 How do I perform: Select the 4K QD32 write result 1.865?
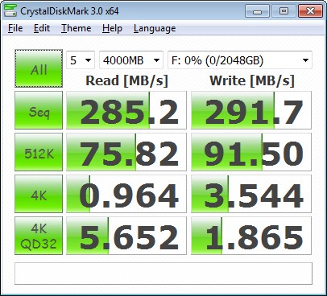point(251,236)
